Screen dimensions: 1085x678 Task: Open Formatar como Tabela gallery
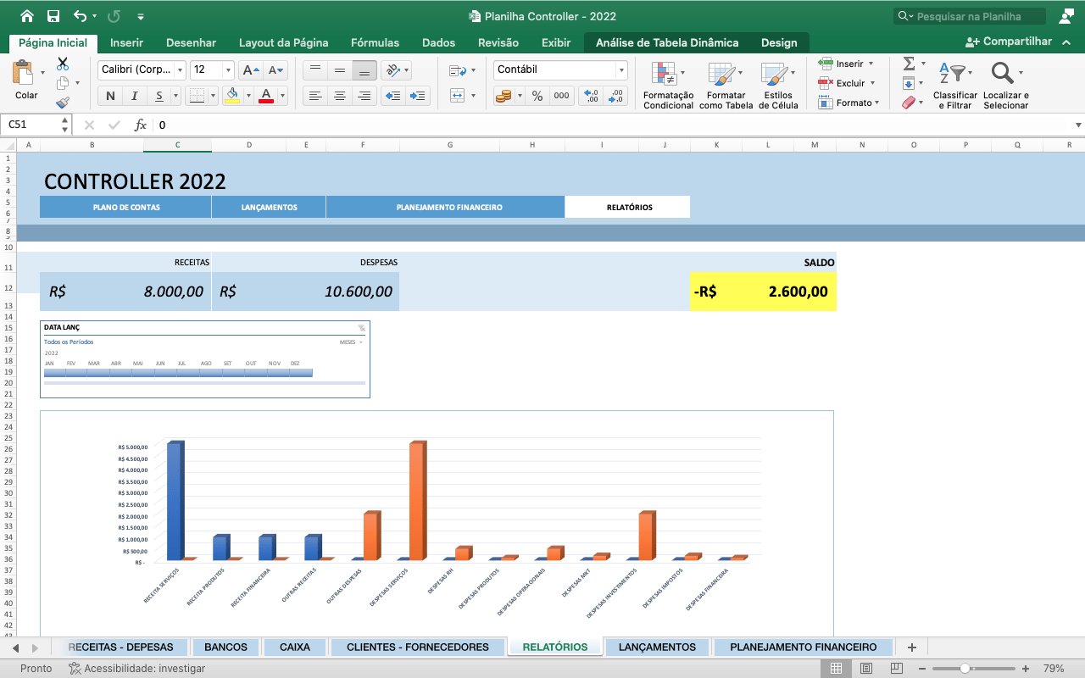pyautogui.click(x=726, y=85)
